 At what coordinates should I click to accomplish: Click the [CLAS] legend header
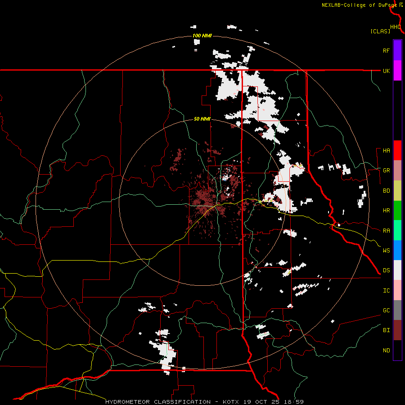380,31
